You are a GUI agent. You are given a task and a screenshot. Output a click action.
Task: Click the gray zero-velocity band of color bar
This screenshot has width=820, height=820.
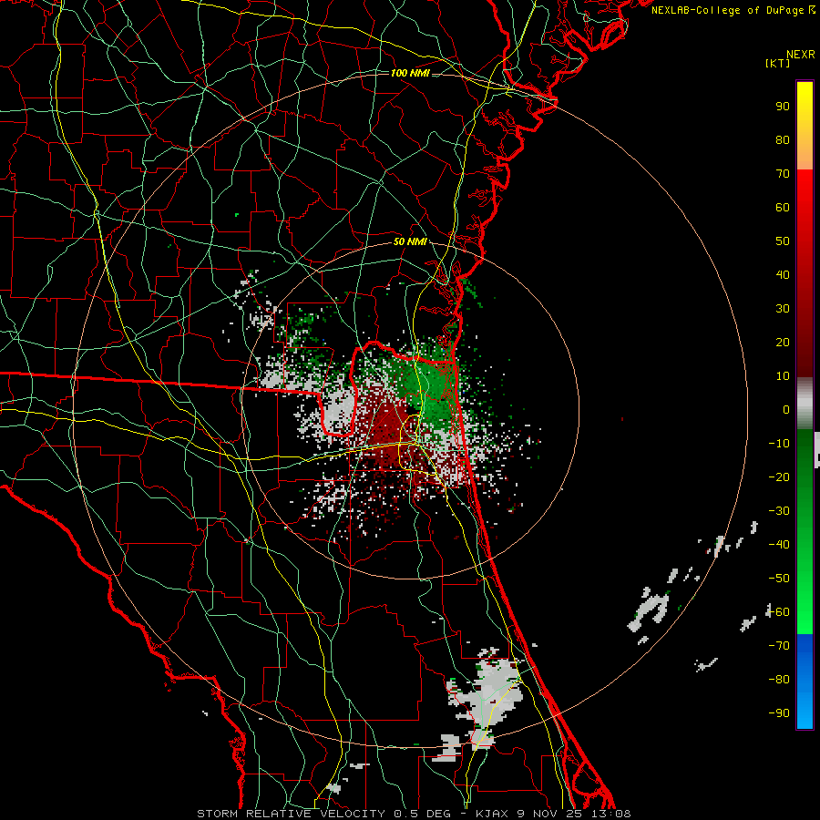click(805, 404)
